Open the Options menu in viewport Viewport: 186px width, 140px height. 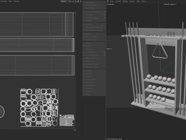point(132,1)
